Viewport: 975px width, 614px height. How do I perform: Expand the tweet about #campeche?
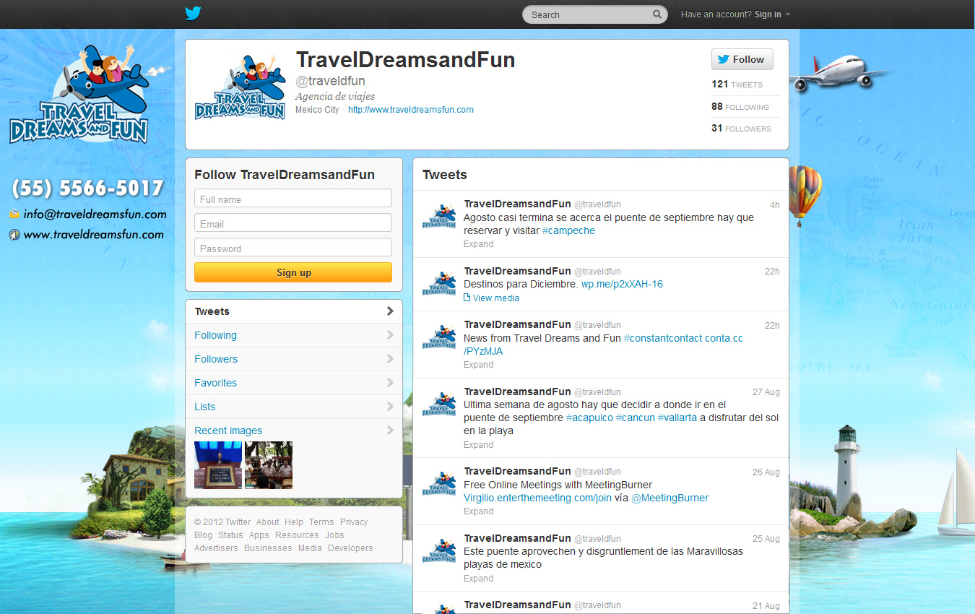point(478,244)
